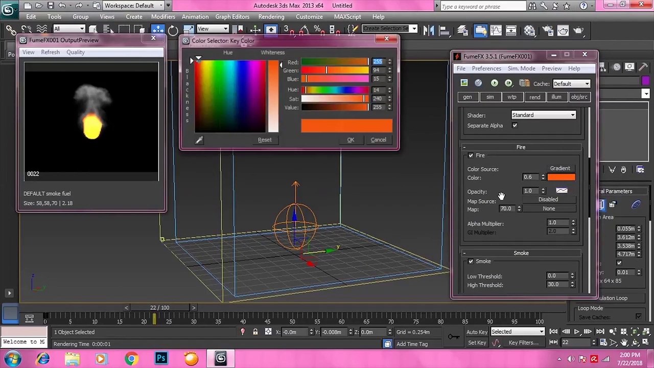Confirm the color with OK
The image size is (654, 368).
(351, 140)
